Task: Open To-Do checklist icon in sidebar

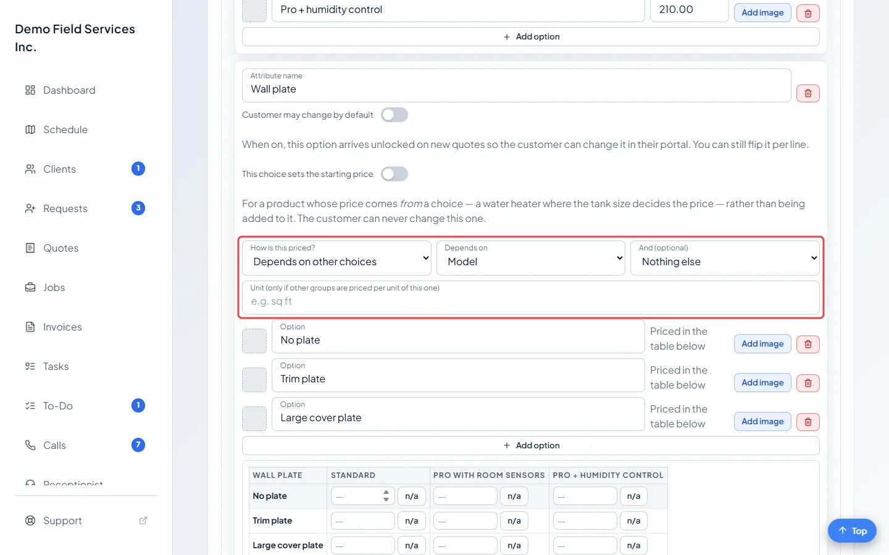Action: pyautogui.click(x=30, y=406)
